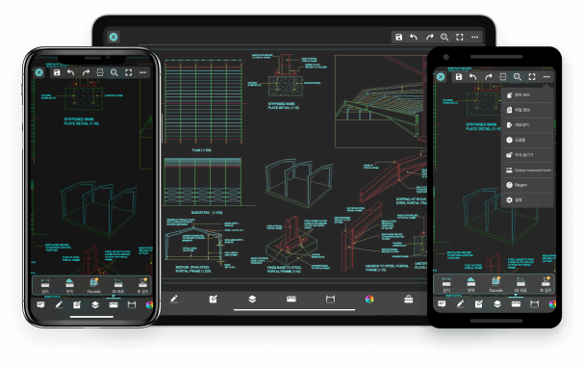The image size is (584, 367).
Task: Toggle the hide annotations menu item
Action: point(526,155)
